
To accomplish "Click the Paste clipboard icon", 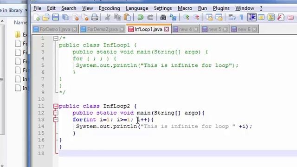I will (127, 18).
